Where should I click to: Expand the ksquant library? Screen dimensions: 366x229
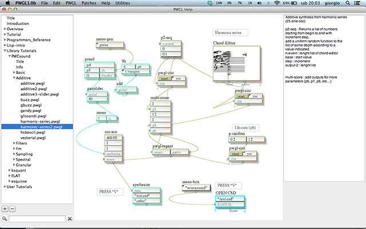pos(10,171)
